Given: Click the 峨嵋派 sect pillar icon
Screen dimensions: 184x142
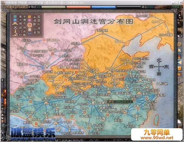Looking at the screenshot, I should [x=19, y=108].
